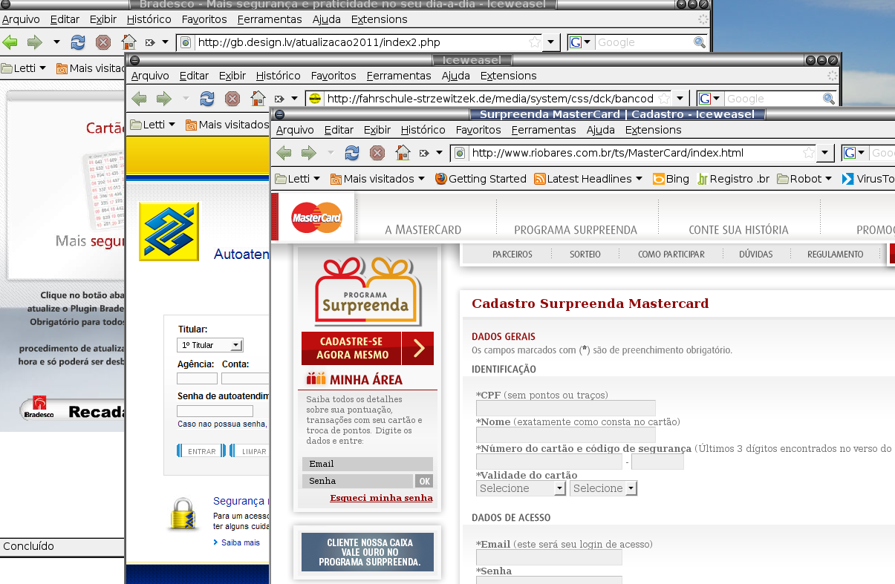The height and width of the screenshot is (584, 895).
Task: Open search engine chooser in Bradesco window
Action: click(580, 42)
